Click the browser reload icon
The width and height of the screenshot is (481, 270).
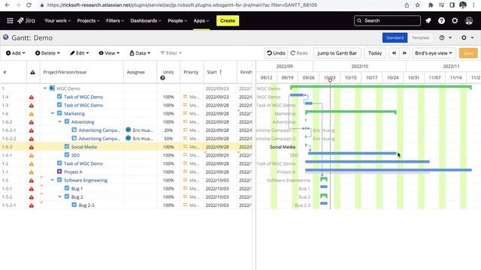click(29, 5)
